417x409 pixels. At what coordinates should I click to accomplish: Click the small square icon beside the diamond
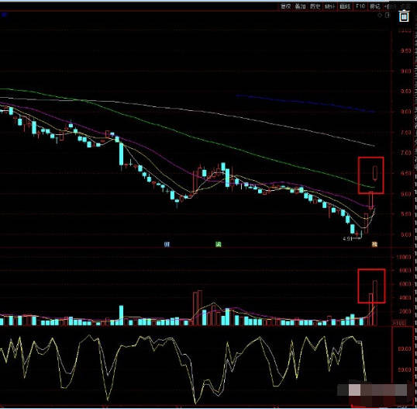tap(388, 16)
